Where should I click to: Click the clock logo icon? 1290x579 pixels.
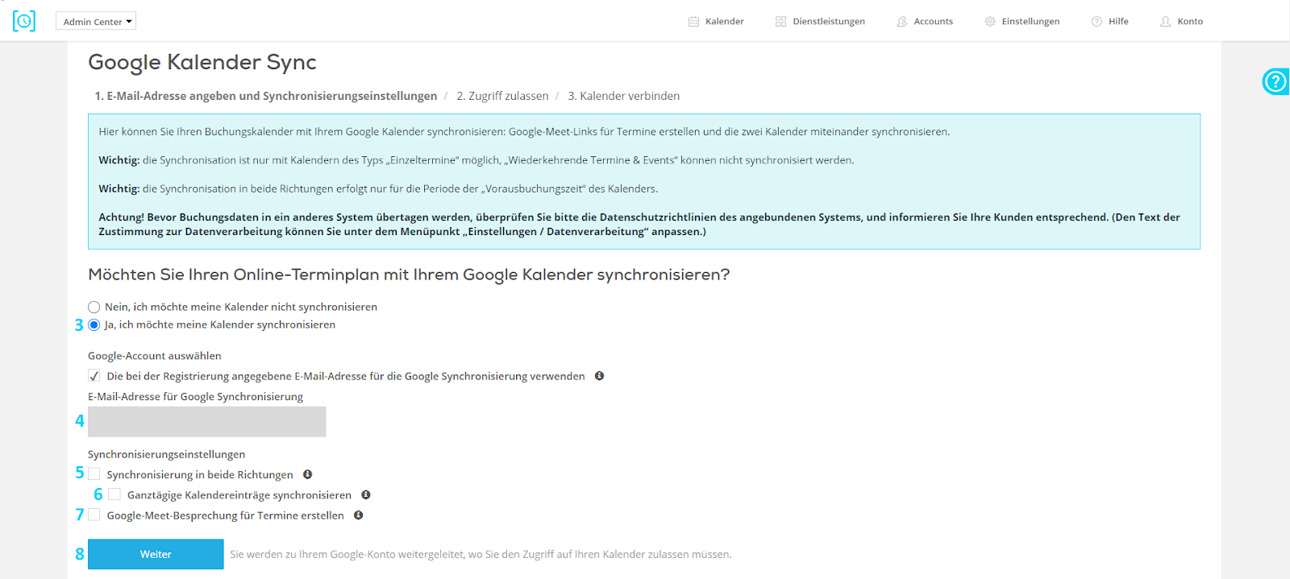24,21
